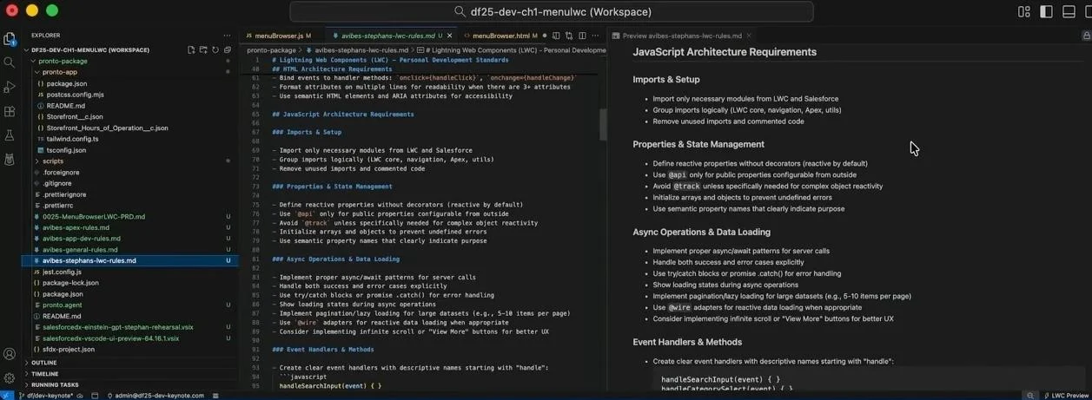Open the Testing beaker view
The width and height of the screenshot is (1092, 400).
click(10, 135)
